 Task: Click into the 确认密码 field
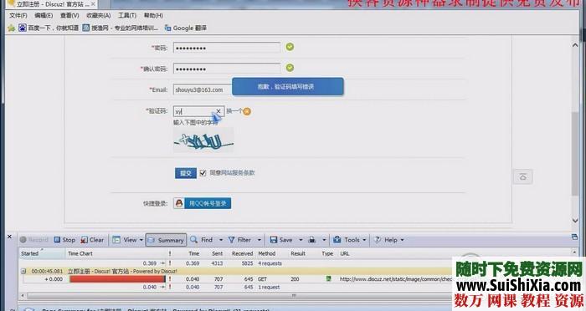coord(227,69)
